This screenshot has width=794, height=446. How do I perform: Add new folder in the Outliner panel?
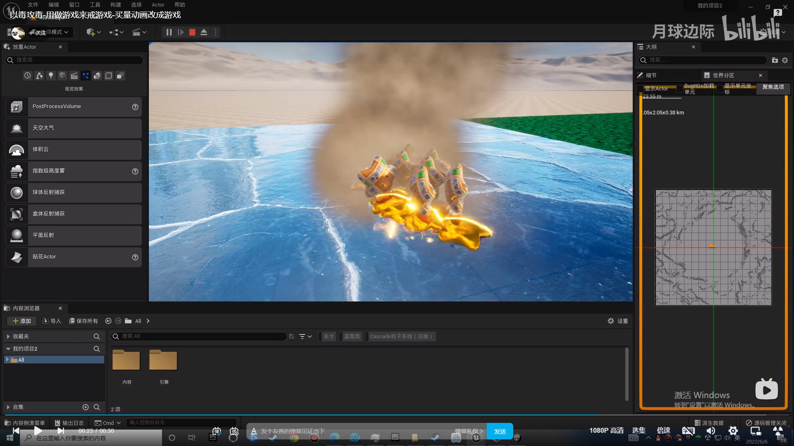(x=775, y=60)
